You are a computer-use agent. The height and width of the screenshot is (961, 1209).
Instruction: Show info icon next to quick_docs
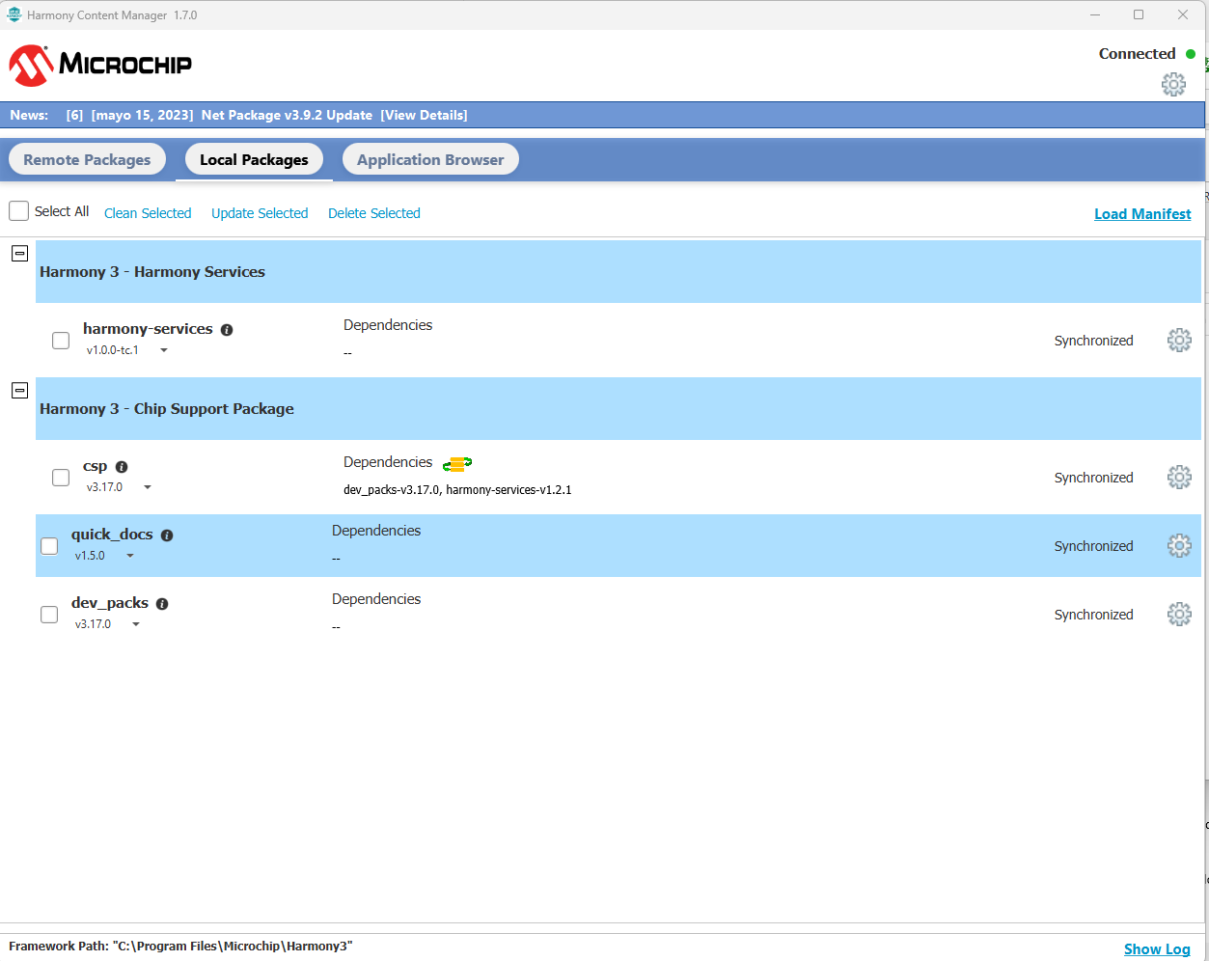pos(167,535)
